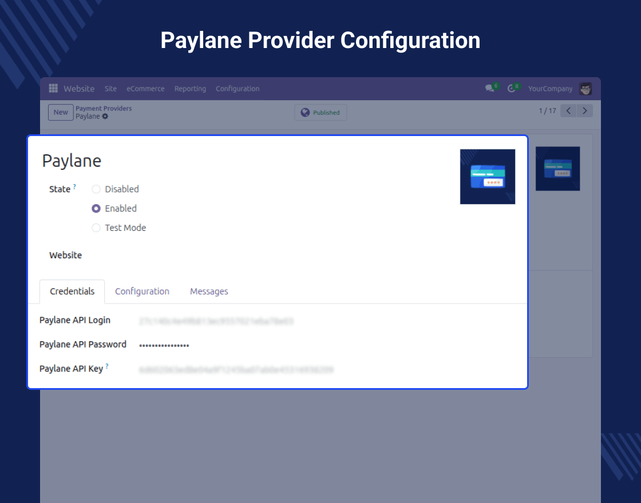641x503 pixels.
Task: Go to next record arrow
Action: [584, 111]
